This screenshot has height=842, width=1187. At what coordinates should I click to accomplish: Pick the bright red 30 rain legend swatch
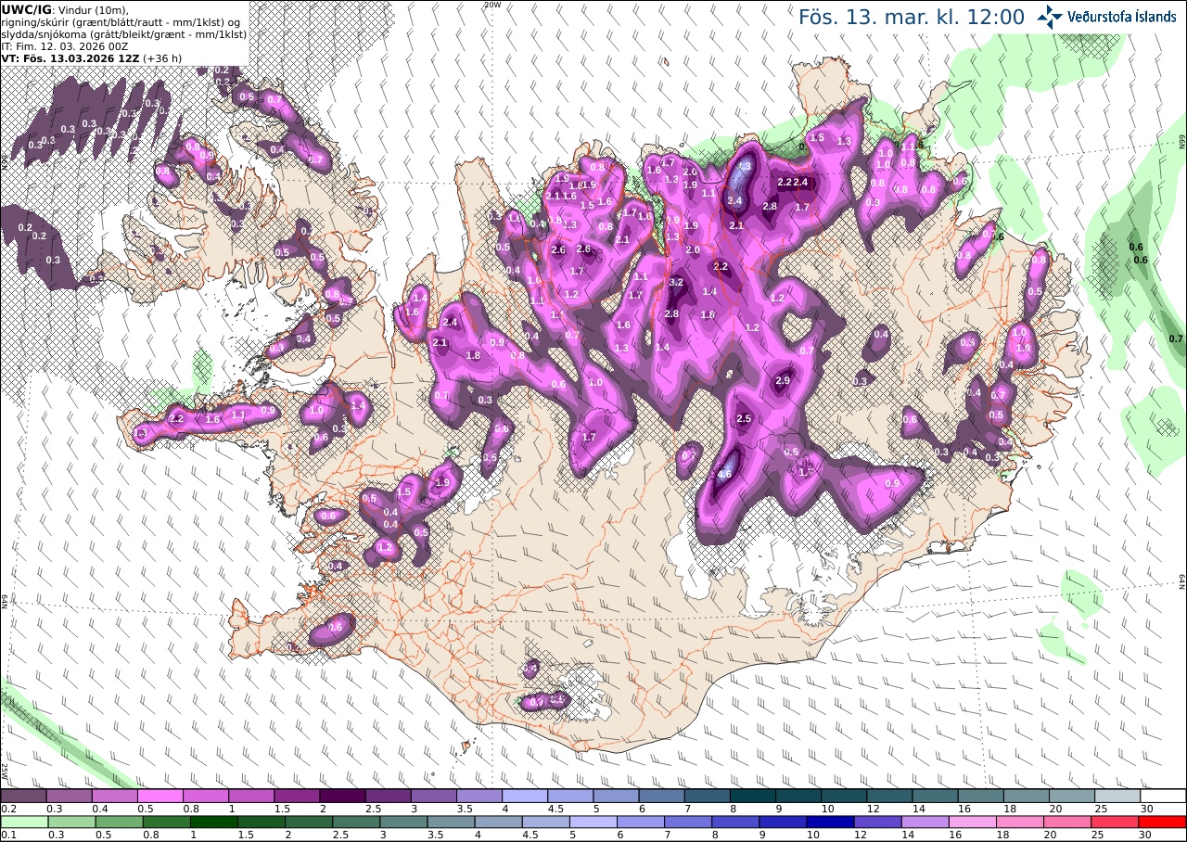coord(1162,822)
